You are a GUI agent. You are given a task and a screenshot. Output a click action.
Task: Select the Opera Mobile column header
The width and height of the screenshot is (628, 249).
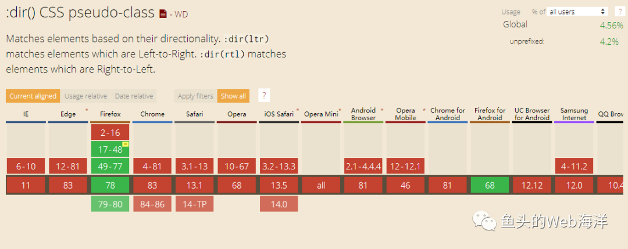(406, 114)
